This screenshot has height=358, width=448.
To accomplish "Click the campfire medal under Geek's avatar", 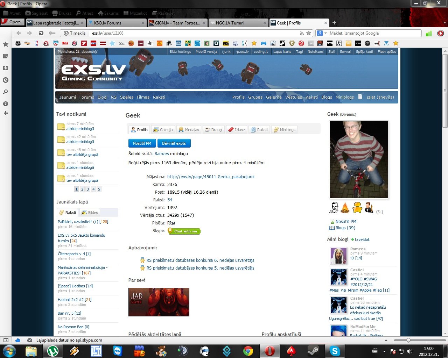I will pos(345,208).
